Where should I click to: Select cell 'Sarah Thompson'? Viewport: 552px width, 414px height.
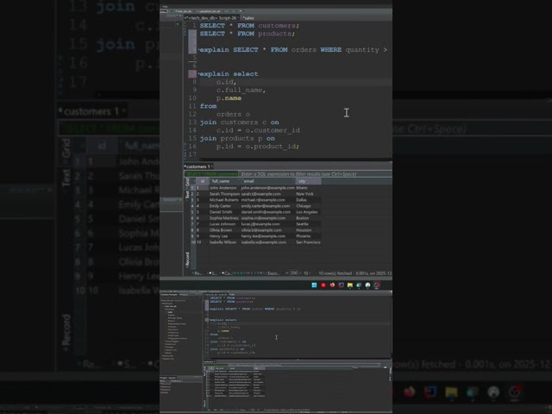pos(224,194)
